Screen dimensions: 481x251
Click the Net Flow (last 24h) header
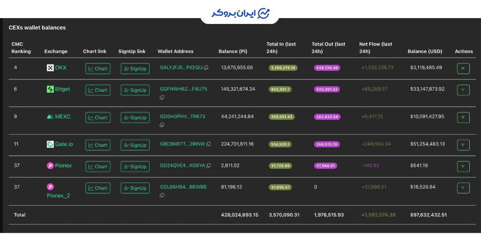click(x=376, y=47)
